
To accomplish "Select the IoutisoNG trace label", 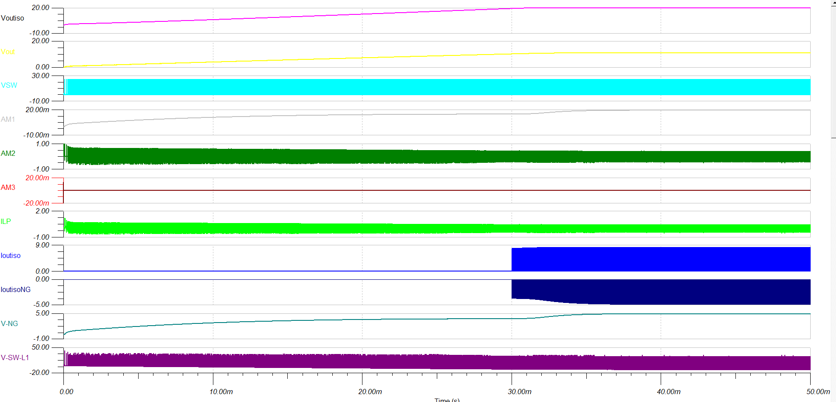I will click(16, 290).
